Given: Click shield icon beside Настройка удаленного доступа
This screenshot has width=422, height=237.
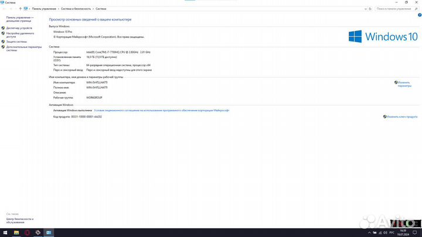Looking at the screenshot, I should tap(3, 33).
